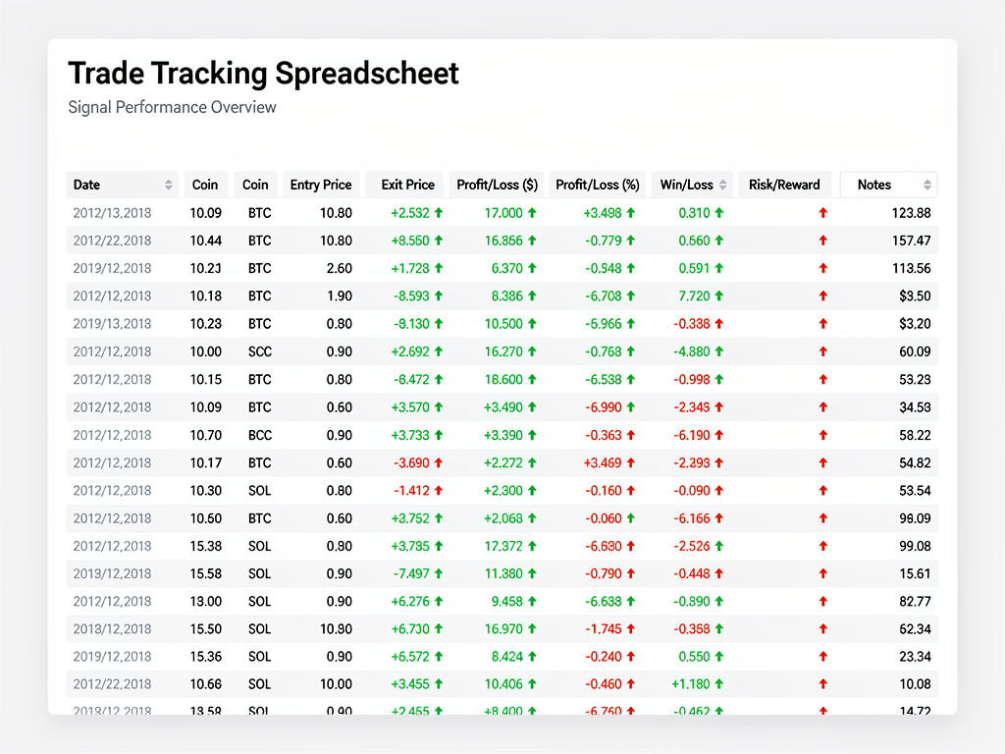1005x754 pixels.
Task: Click red arrow beside -0.338 Win/Loss value
Action: click(718, 324)
